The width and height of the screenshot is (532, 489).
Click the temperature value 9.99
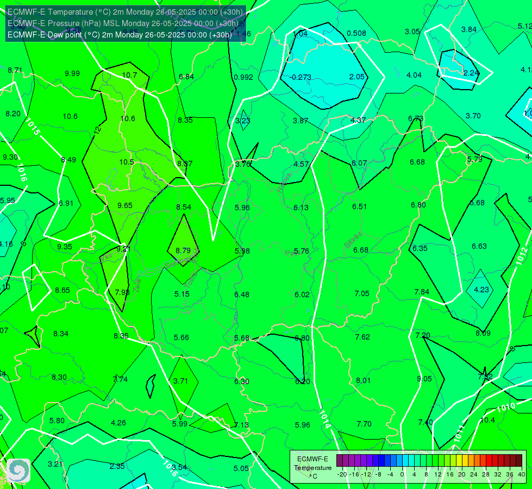(x=72, y=73)
